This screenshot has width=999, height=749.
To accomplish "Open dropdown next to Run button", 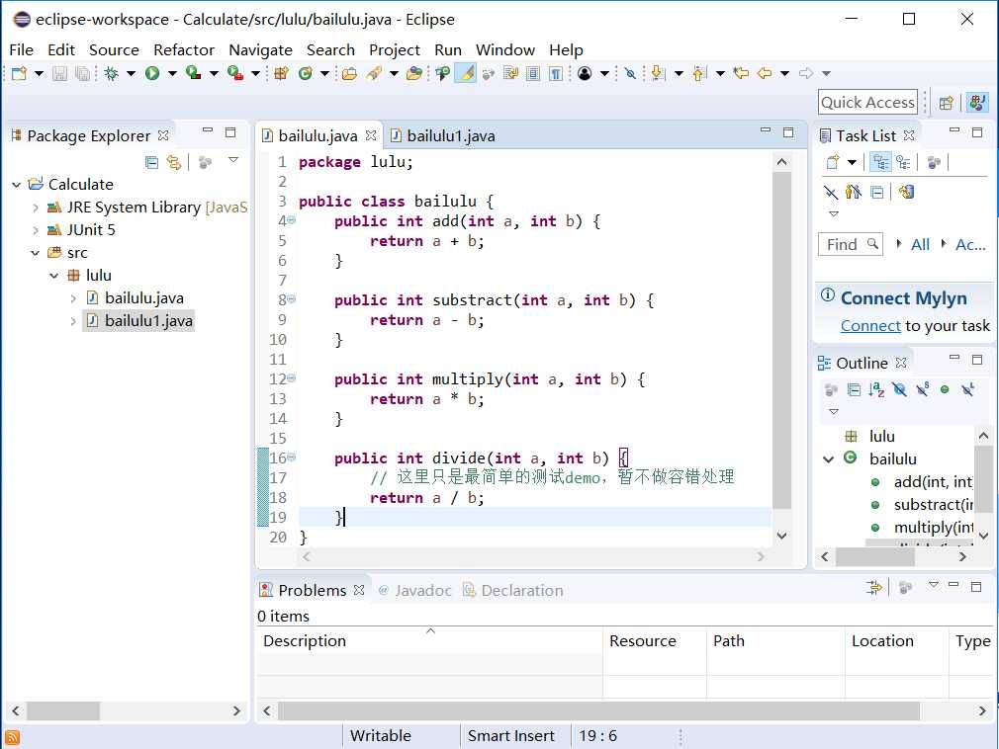I will point(172,74).
